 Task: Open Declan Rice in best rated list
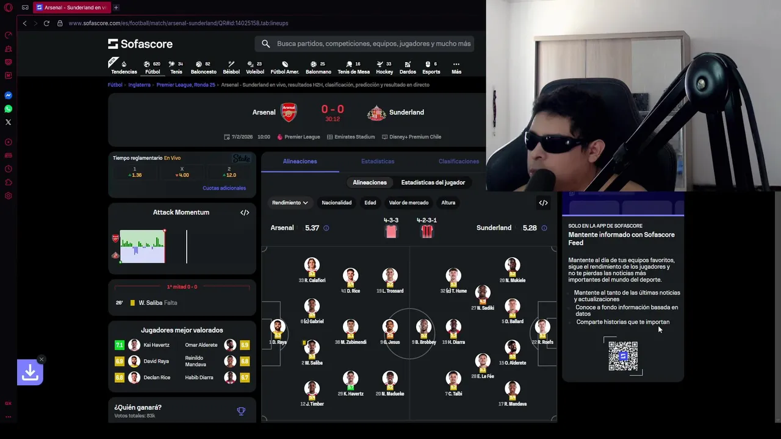tap(148, 377)
